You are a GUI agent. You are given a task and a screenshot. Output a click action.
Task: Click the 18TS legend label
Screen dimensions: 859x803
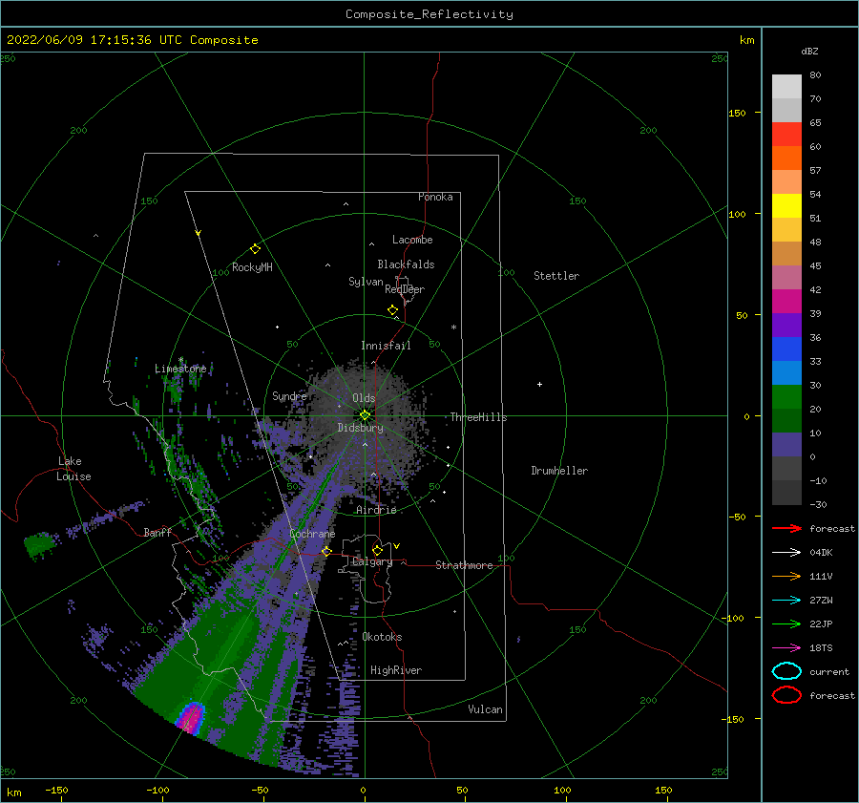(821, 648)
